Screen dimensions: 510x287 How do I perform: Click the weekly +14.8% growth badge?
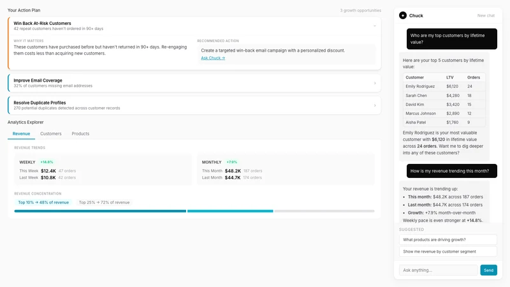(x=47, y=162)
